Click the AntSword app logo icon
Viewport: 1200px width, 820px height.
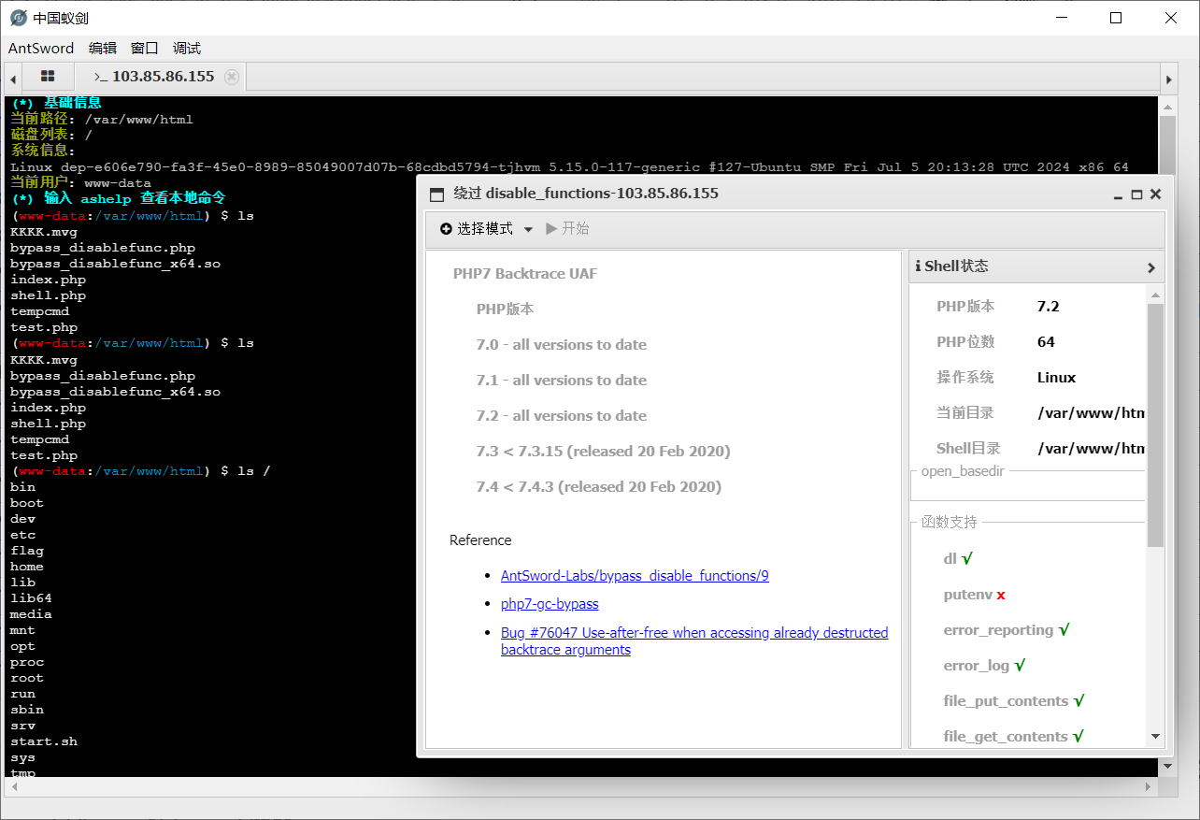tap(18, 18)
